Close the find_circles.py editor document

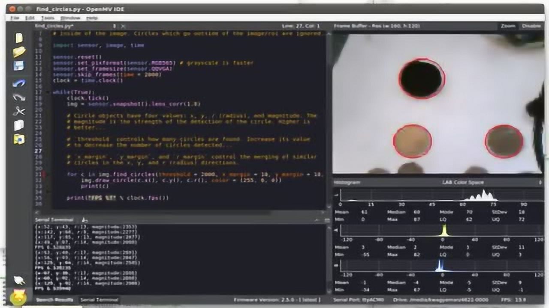coord(123,26)
